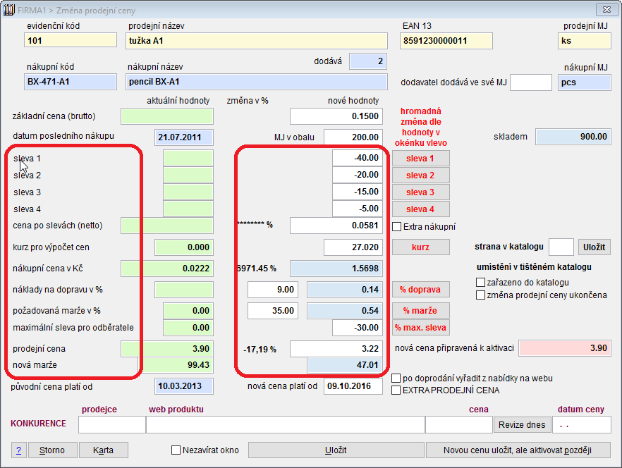Click the Revize dnes button
Screen dimensions: 622x468
pos(521,424)
